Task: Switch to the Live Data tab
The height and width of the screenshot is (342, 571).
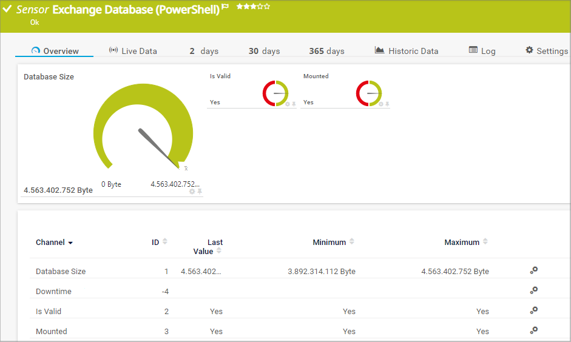Action: coord(133,51)
